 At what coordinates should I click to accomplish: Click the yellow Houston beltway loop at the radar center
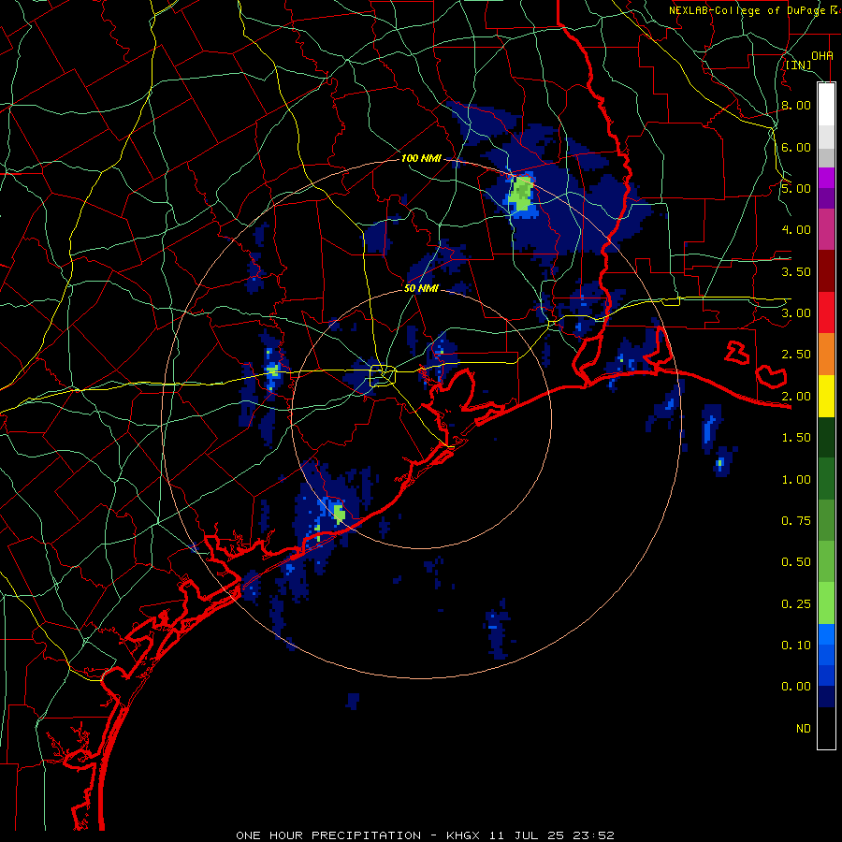383,375
